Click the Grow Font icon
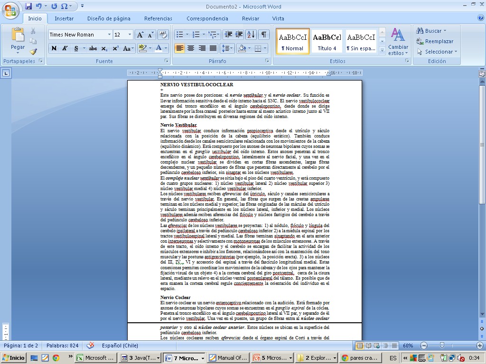 140,35
